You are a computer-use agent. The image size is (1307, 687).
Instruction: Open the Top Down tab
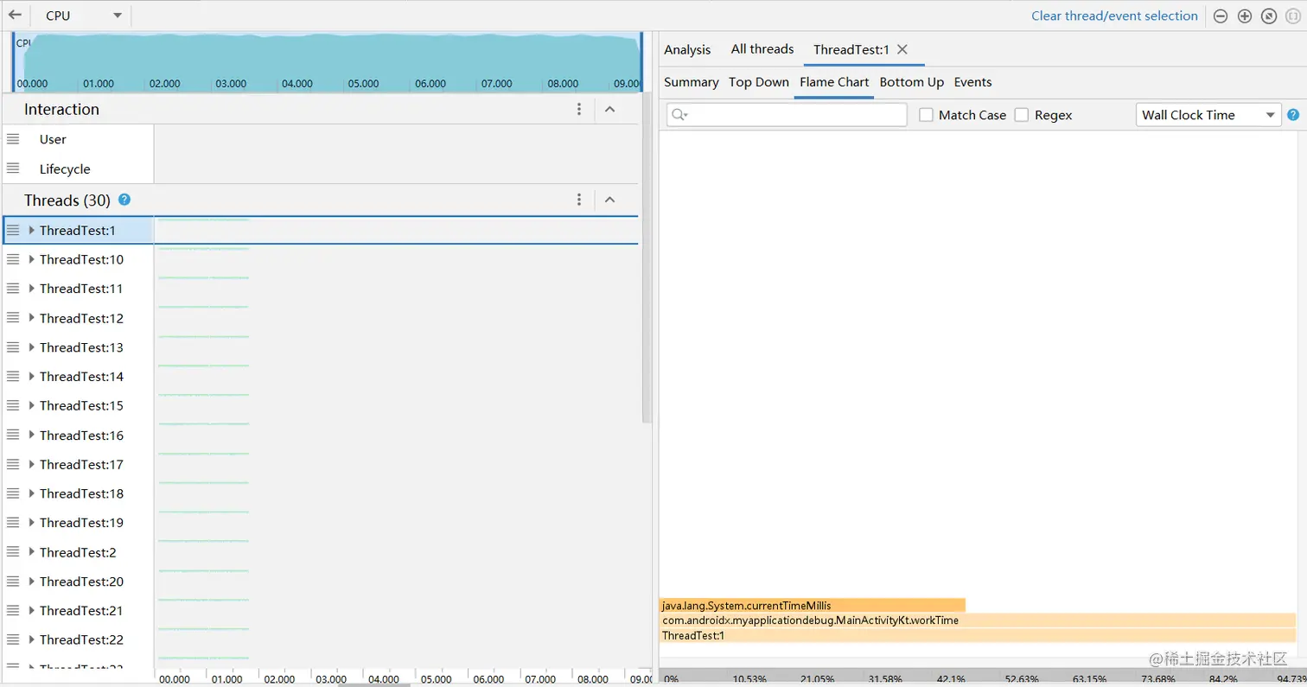(759, 82)
